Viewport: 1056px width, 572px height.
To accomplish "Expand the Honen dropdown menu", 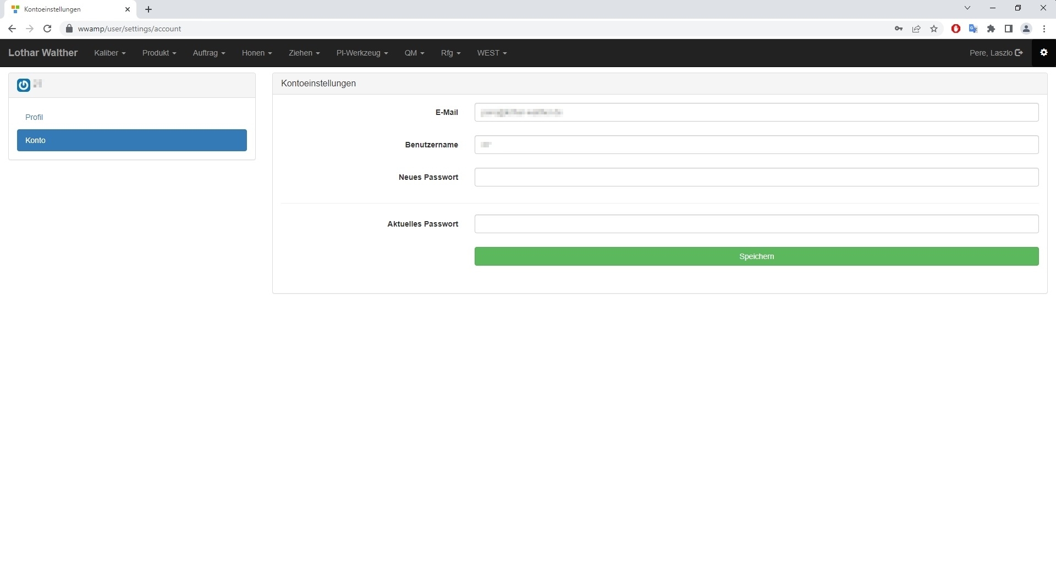I will coord(257,53).
